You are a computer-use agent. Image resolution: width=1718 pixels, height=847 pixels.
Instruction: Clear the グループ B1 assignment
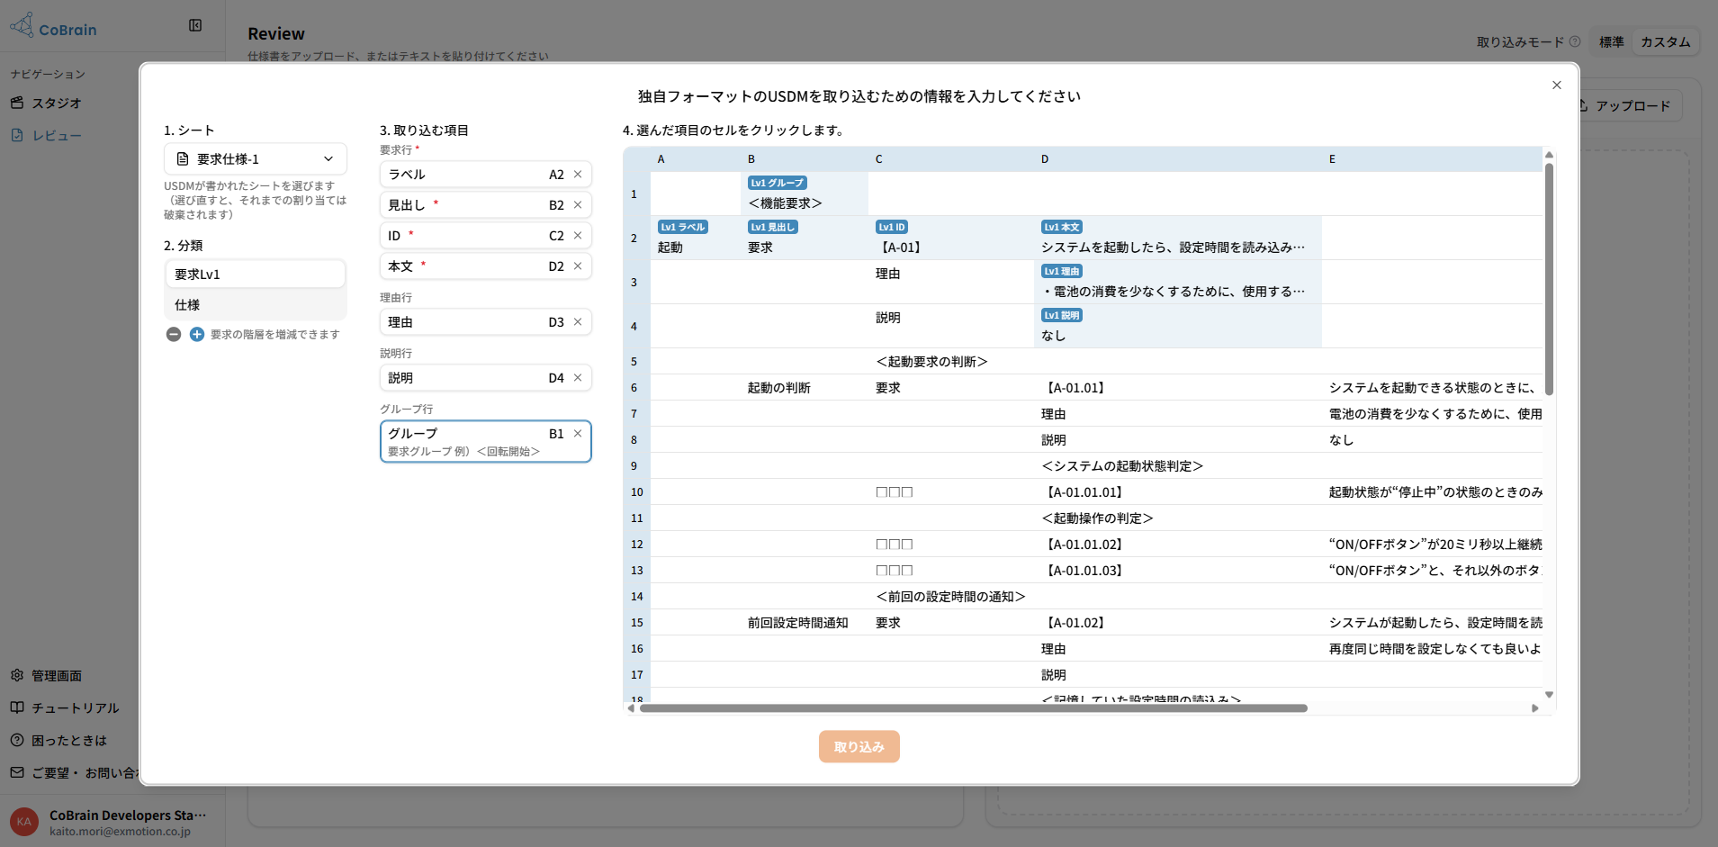tap(578, 434)
